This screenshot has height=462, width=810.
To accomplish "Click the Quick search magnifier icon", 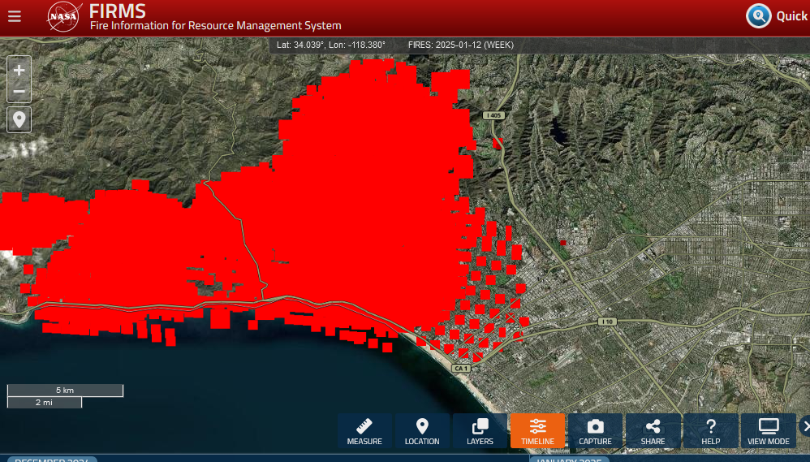I will (x=759, y=16).
